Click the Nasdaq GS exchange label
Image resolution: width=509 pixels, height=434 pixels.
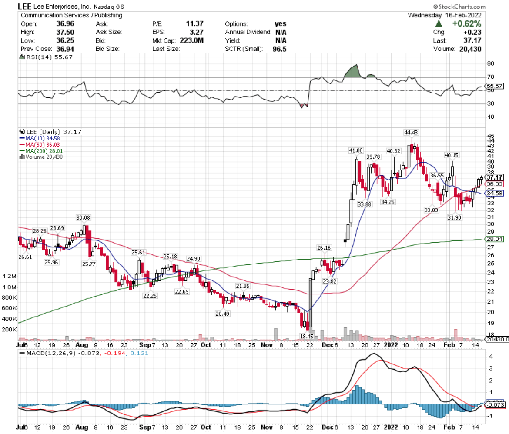(109, 7)
